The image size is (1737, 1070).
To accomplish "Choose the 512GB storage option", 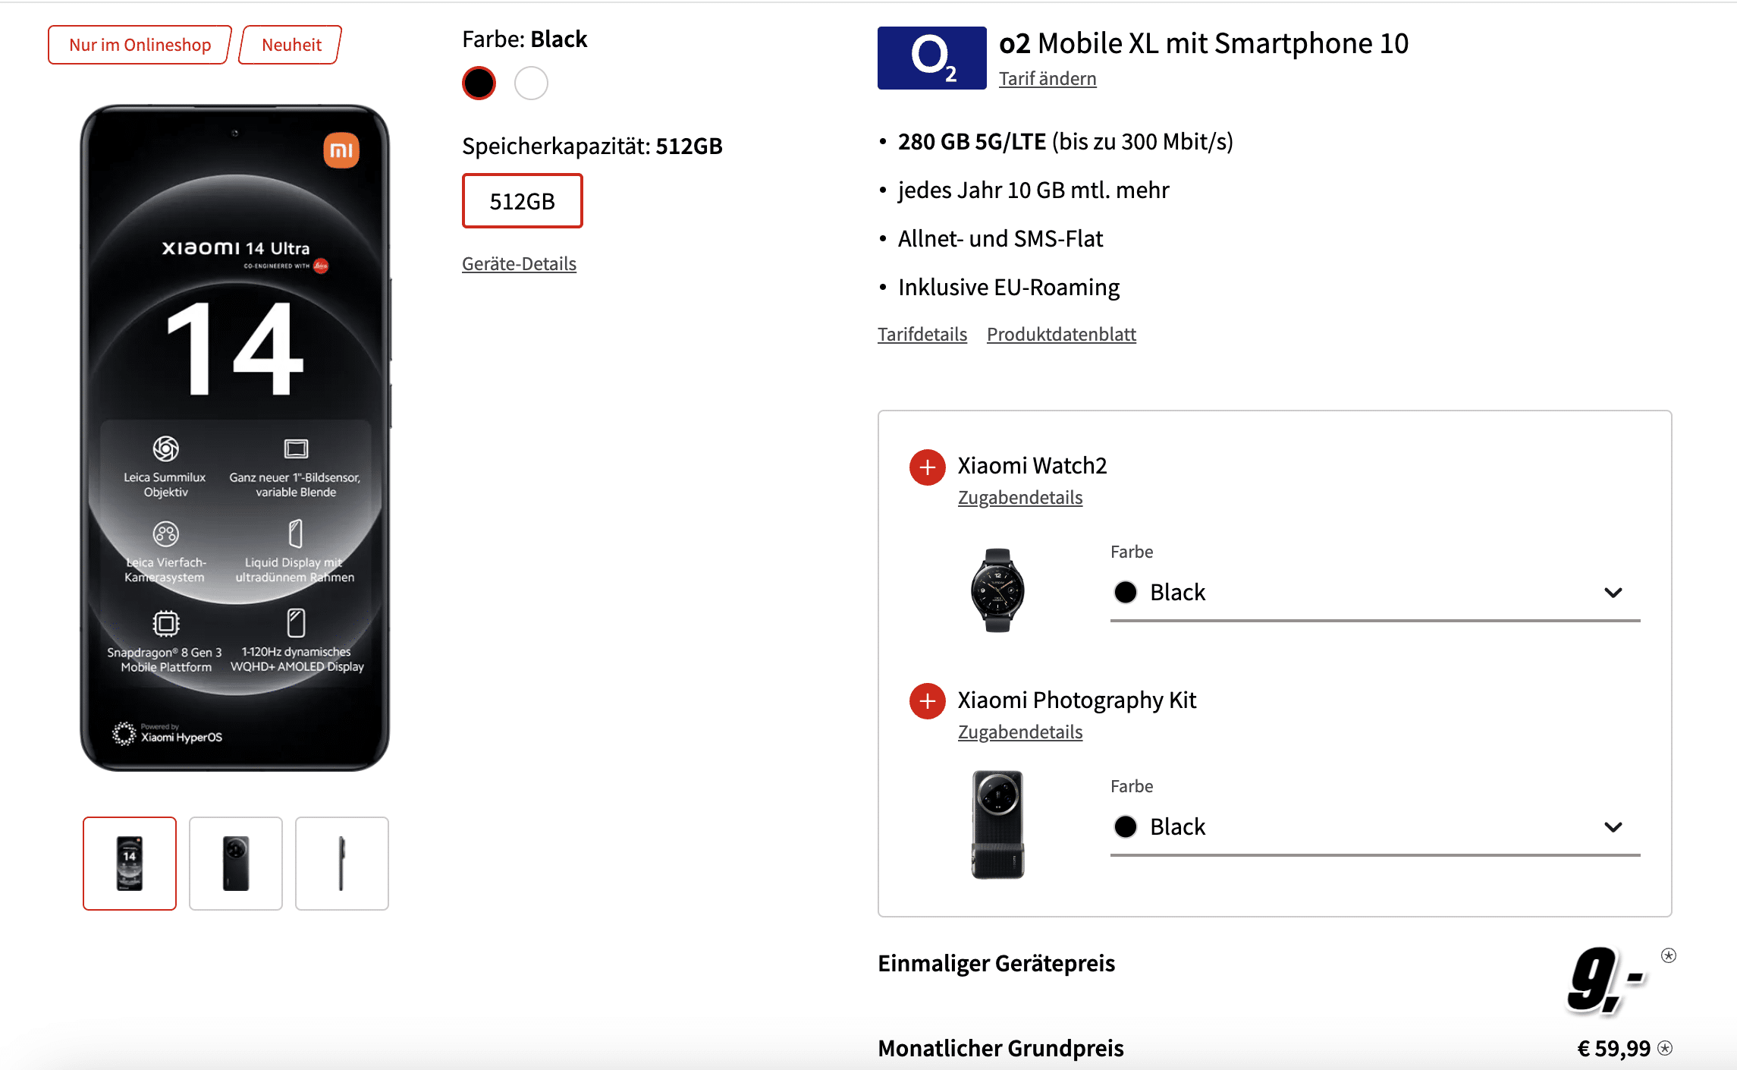I will (x=522, y=201).
